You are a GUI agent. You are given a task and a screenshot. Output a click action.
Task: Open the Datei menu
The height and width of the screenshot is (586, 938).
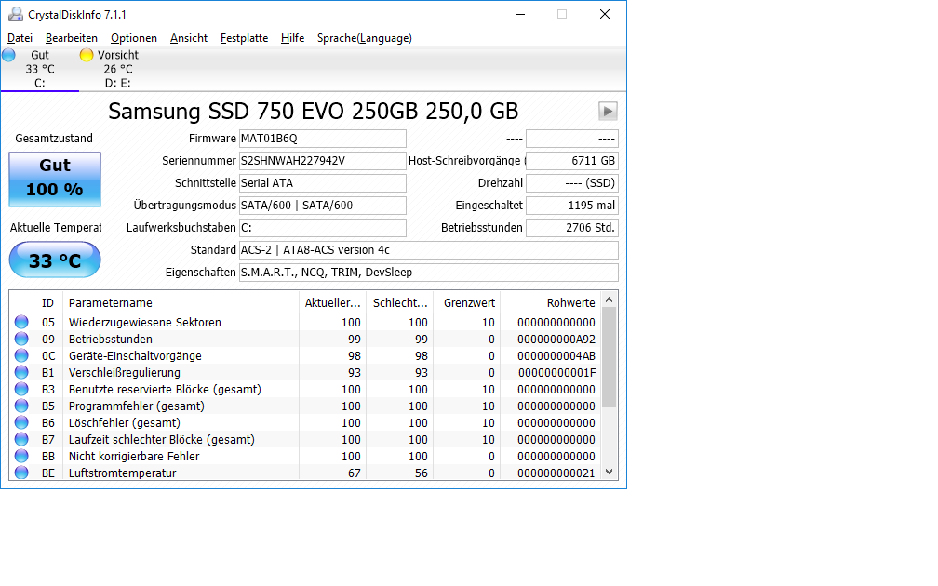point(20,38)
